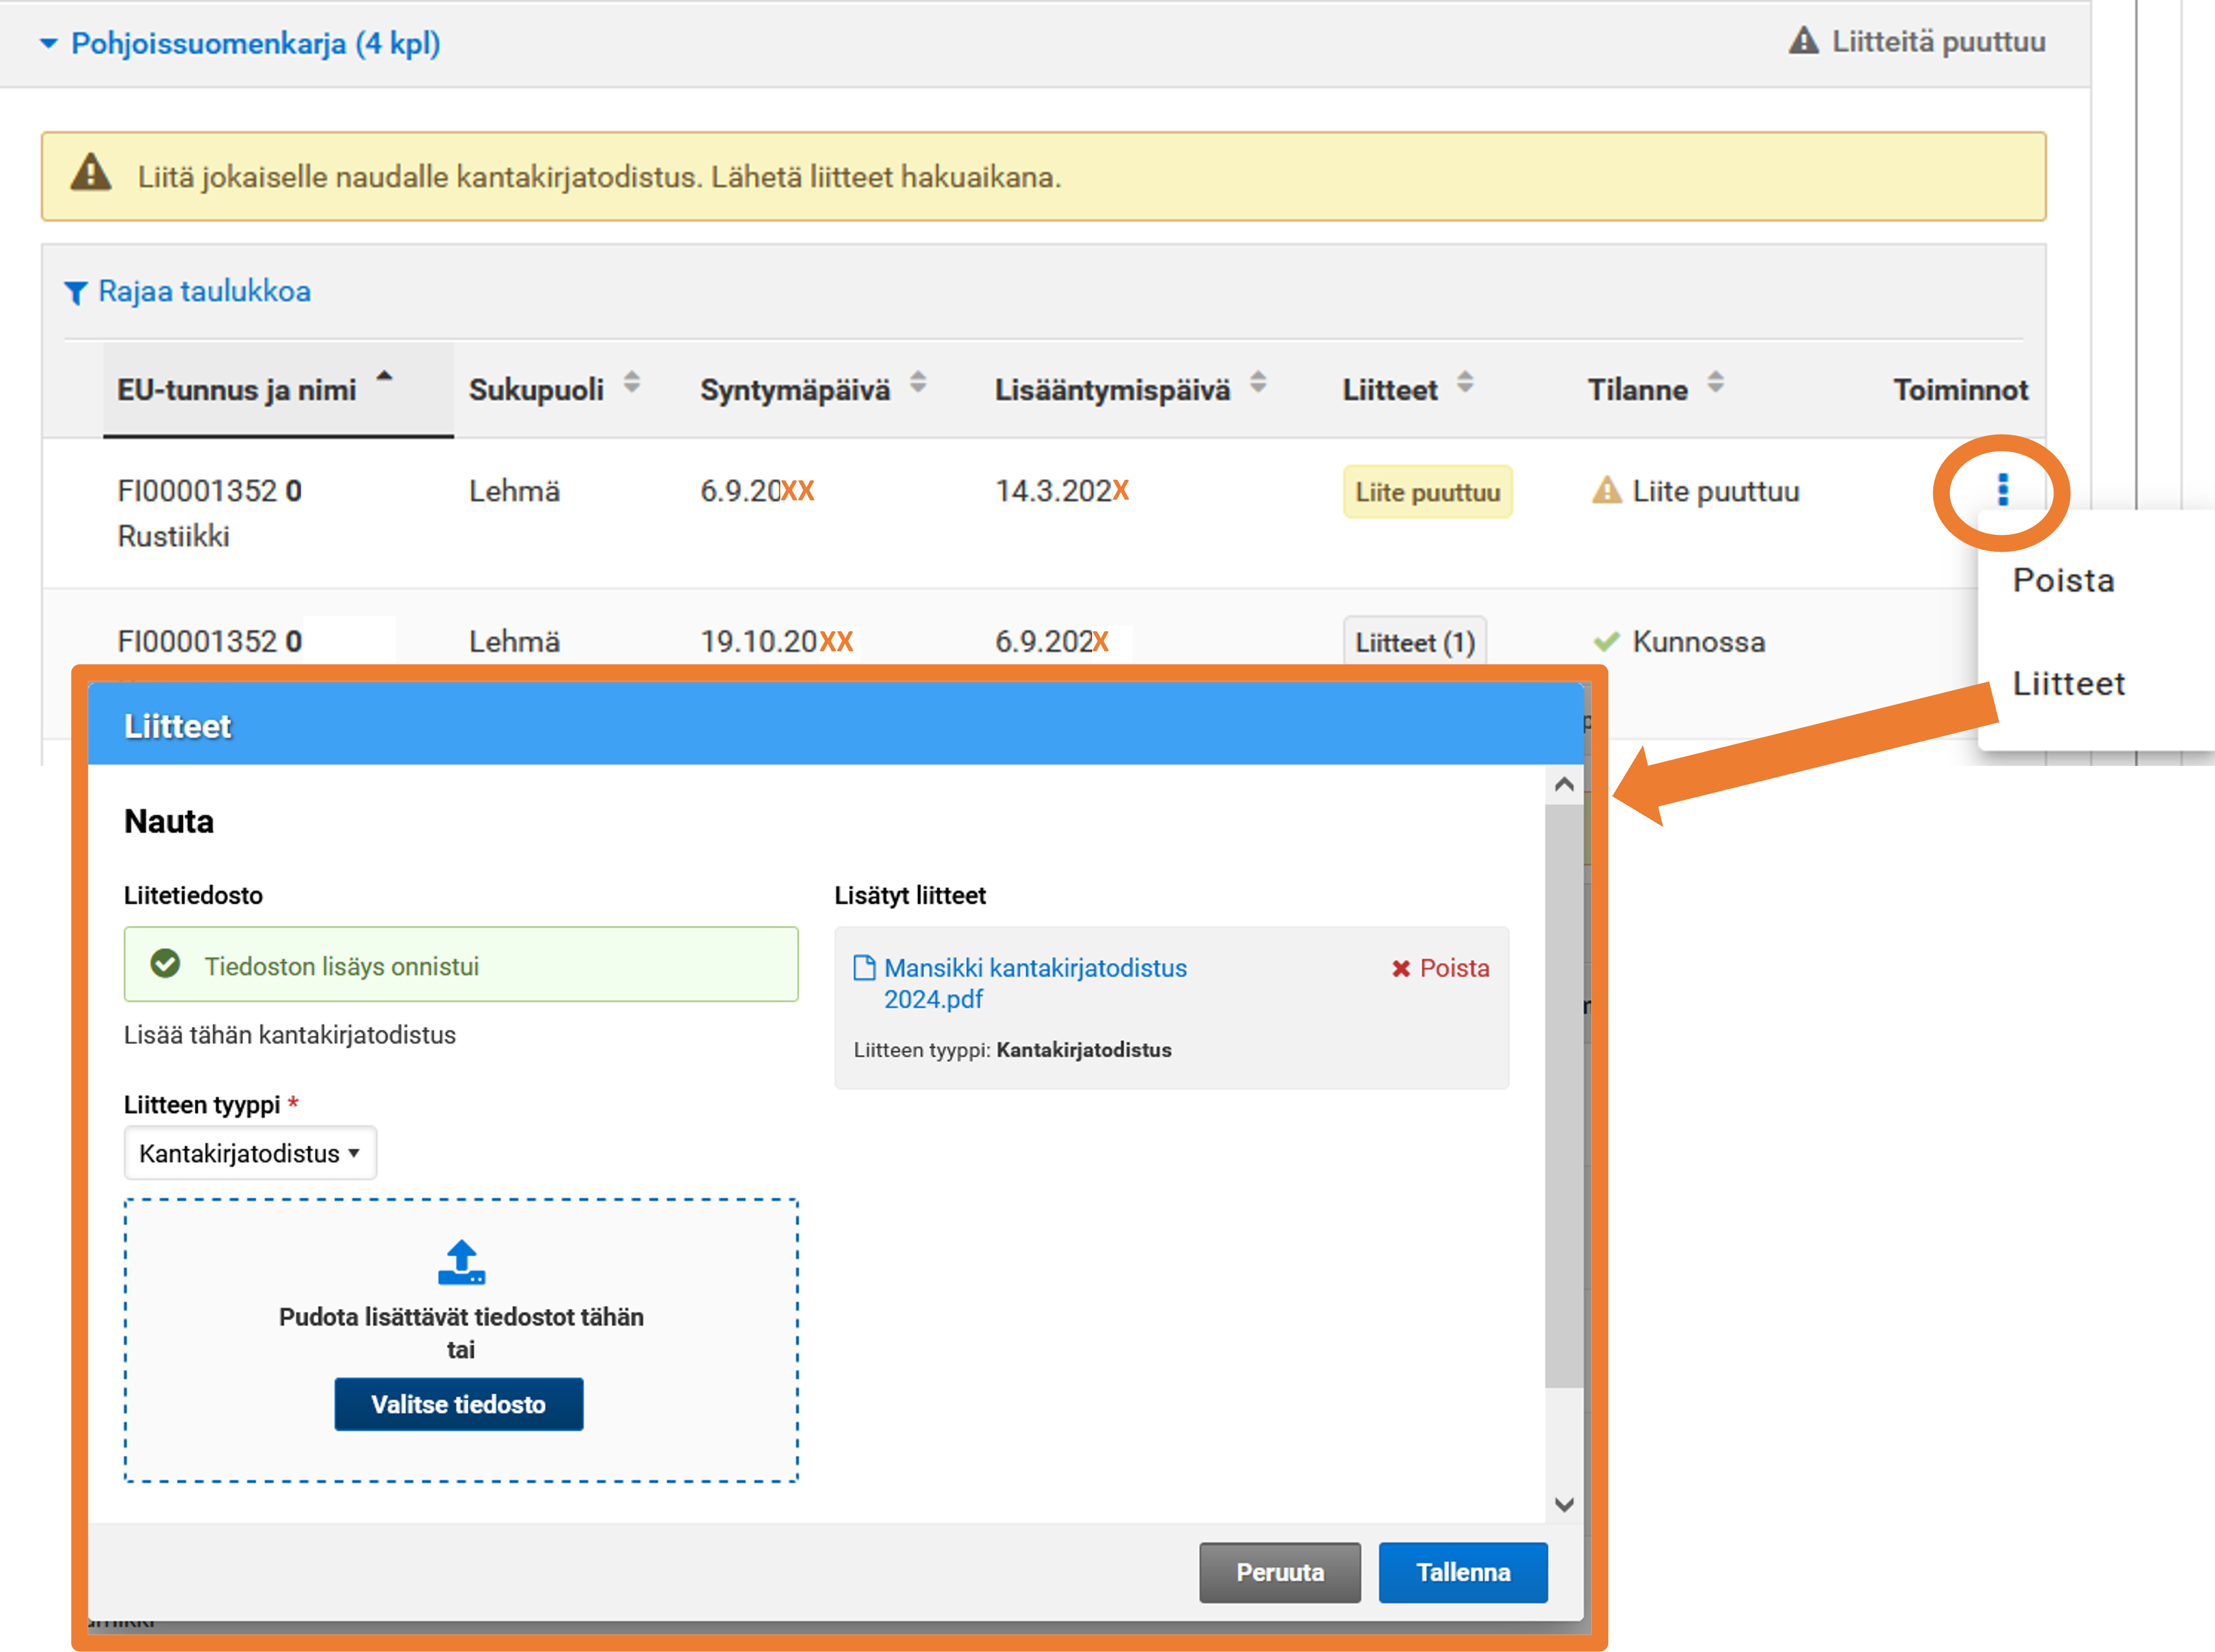Sort by Lisääntymispäivä column arrows
This screenshot has width=2215, height=1652.
coord(1258,382)
